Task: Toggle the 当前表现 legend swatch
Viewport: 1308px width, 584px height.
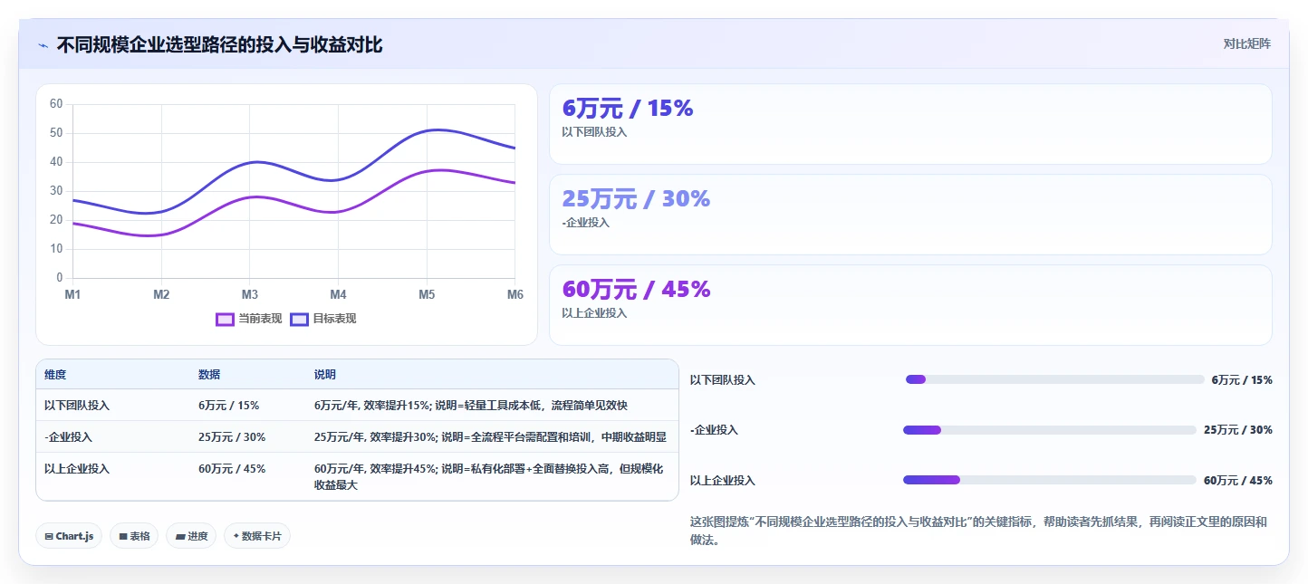Action: pyautogui.click(x=226, y=319)
